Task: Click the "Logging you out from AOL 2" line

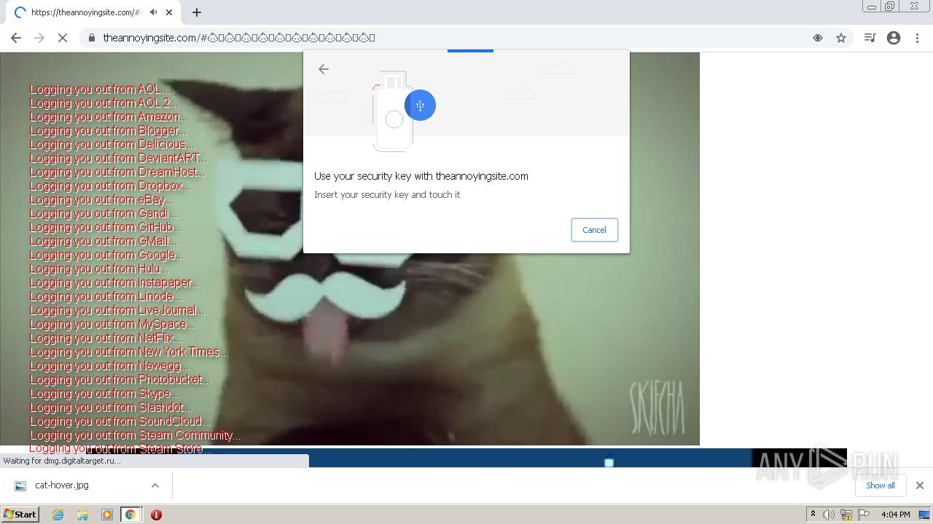Action: 104,103
